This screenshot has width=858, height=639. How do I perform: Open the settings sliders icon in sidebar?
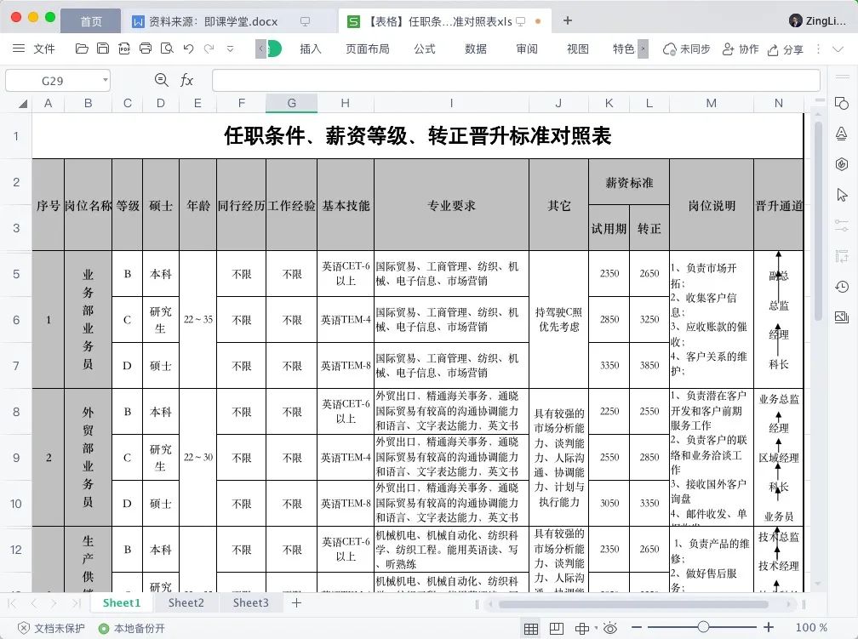(x=842, y=225)
